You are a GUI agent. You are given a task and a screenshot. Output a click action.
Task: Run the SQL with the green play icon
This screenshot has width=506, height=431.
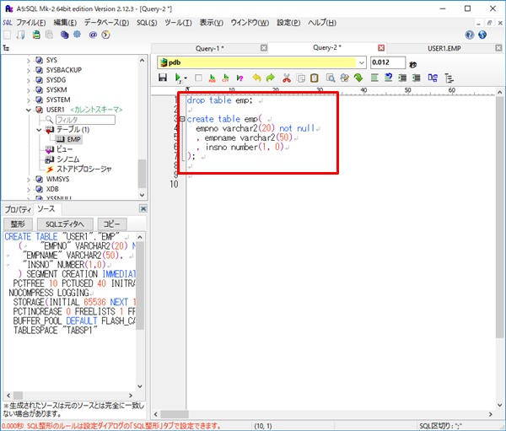[178, 78]
